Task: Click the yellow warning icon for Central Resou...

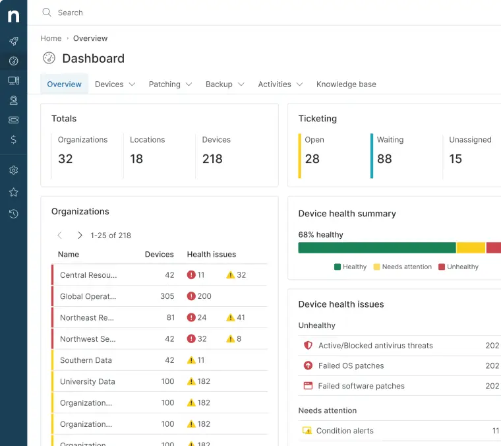Action: point(230,274)
